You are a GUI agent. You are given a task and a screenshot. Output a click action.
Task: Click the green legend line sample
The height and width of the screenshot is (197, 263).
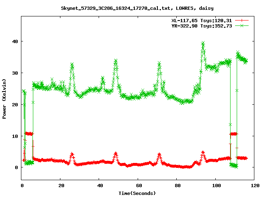[242, 25]
